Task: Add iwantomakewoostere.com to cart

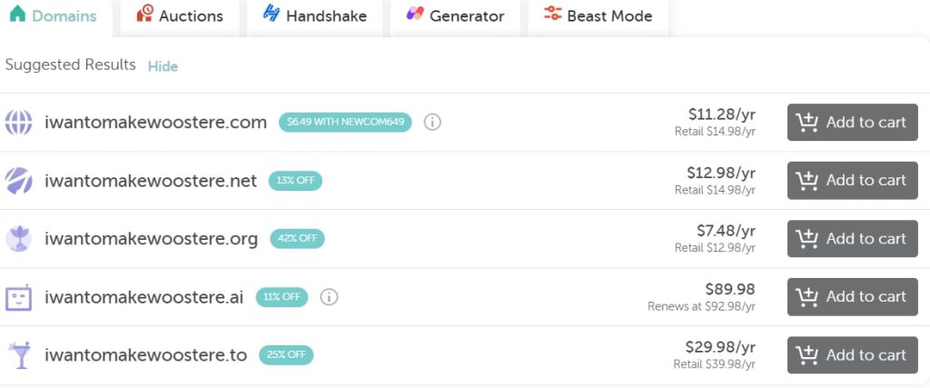Action: pyautogui.click(x=852, y=123)
